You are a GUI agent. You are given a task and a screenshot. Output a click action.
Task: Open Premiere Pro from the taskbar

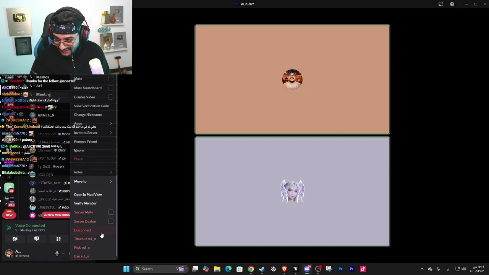pos(351,269)
